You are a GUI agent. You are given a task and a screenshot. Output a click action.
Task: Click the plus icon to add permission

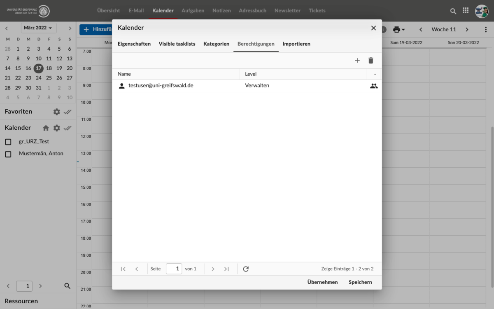coord(357,61)
